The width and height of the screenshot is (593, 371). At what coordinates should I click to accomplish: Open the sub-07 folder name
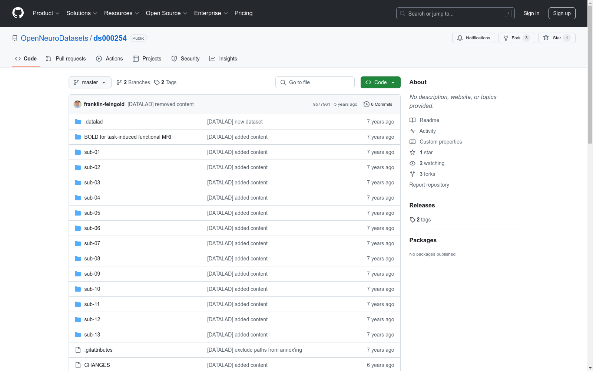92,243
